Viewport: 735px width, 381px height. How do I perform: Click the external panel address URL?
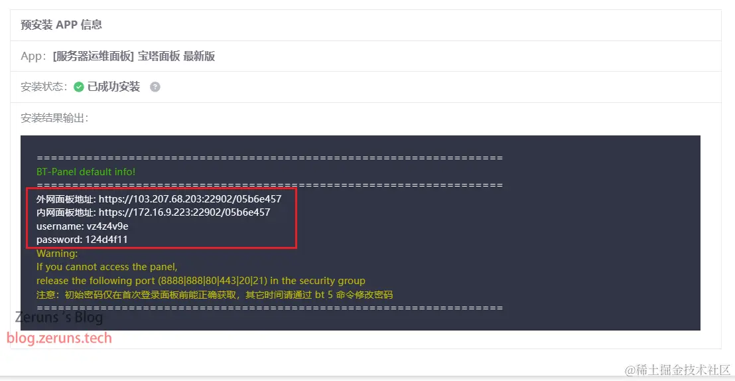[190, 199]
